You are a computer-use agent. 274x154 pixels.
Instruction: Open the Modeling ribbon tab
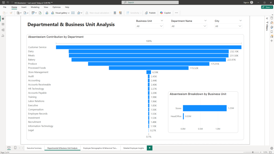click(35, 7)
